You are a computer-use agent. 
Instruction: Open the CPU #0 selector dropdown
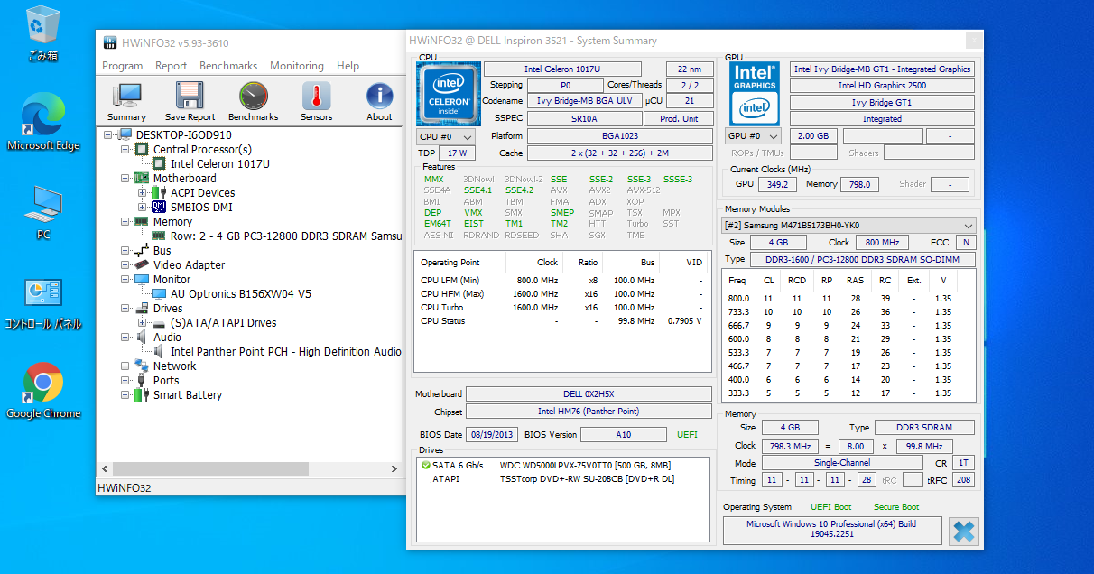point(445,136)
